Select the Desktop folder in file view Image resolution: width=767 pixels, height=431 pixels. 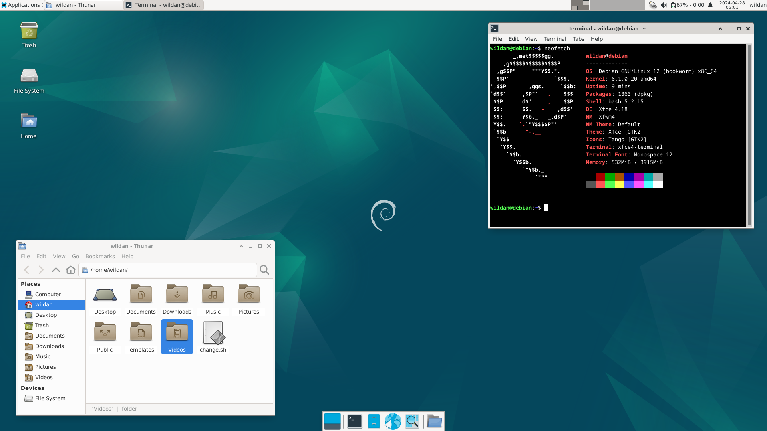[x=105, y=299]
